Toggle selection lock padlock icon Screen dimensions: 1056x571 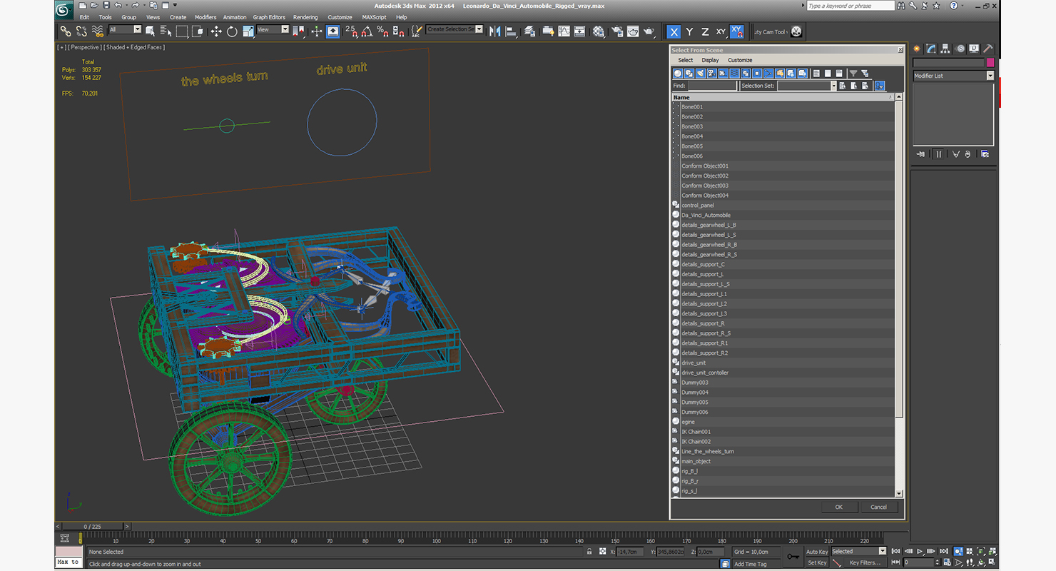point(589,552)
